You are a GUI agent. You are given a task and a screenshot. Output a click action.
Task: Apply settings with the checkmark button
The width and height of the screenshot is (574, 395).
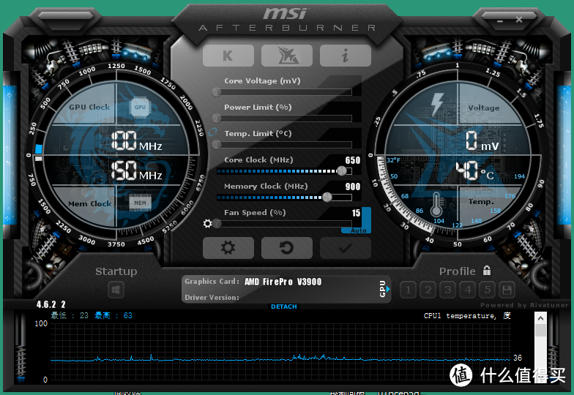345,248
